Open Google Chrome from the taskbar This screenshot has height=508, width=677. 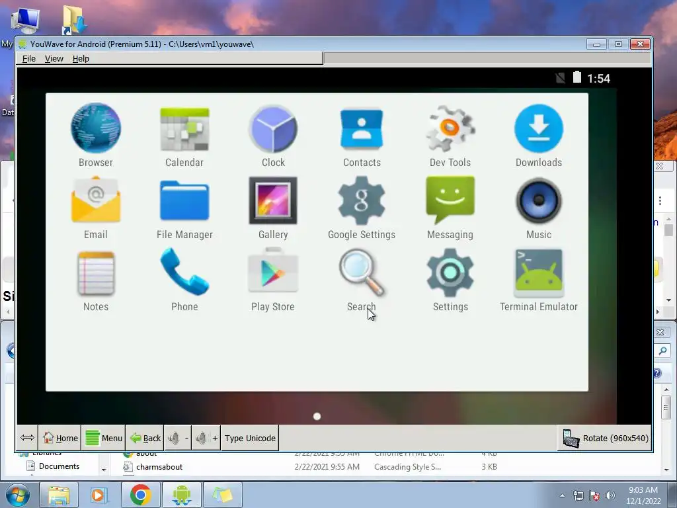tap(140, 495)
